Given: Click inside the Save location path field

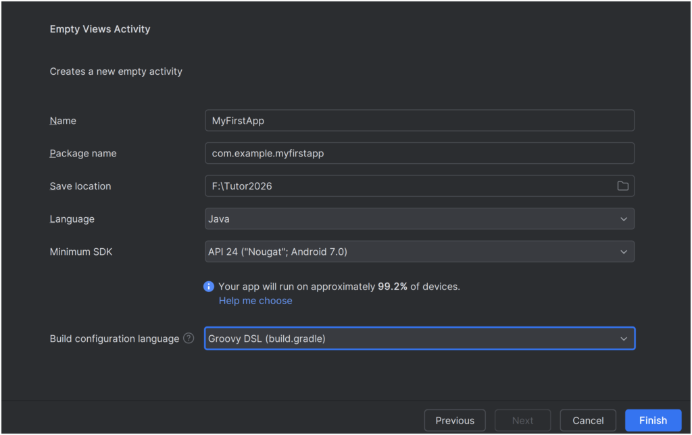Looking at the screenshot, I should coord(405,186).
